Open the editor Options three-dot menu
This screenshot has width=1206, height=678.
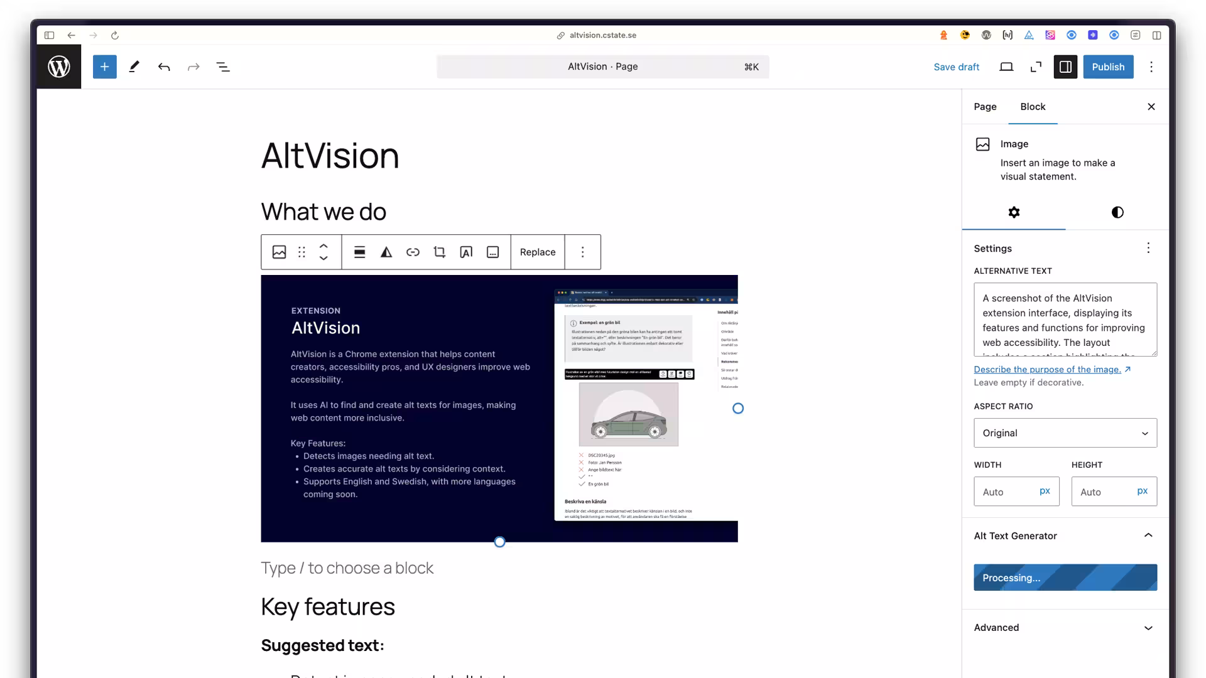(x=1151, y=67)
